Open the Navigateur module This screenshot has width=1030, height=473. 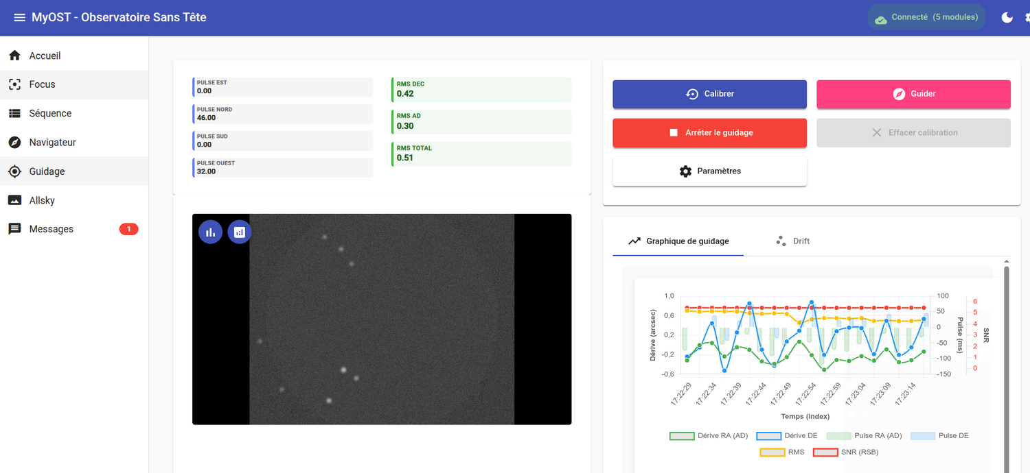(x=74, y=143)
